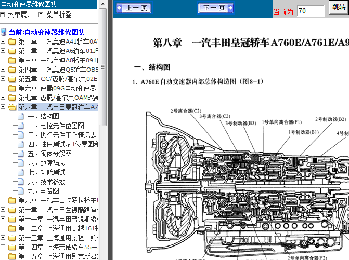Screen dimensions: 349x260
Task: Click folder icon of 第三章
Action: [x=12, y=60]
